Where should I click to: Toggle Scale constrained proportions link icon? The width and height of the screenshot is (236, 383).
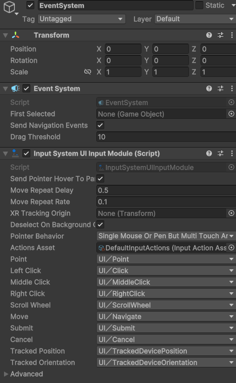click(x=88, y=72)
